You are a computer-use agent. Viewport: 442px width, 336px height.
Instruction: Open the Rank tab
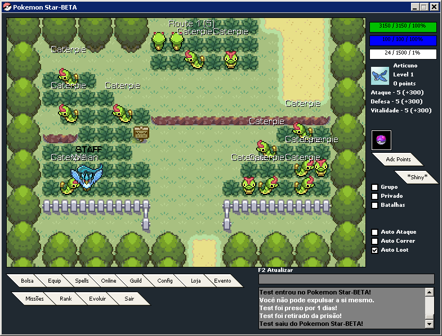point(66,298)
